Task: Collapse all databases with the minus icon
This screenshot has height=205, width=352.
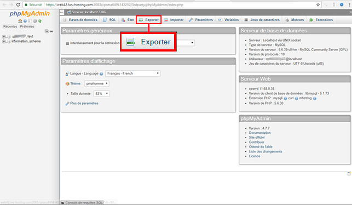Action: pyautogui.click(x=47, y=31)
